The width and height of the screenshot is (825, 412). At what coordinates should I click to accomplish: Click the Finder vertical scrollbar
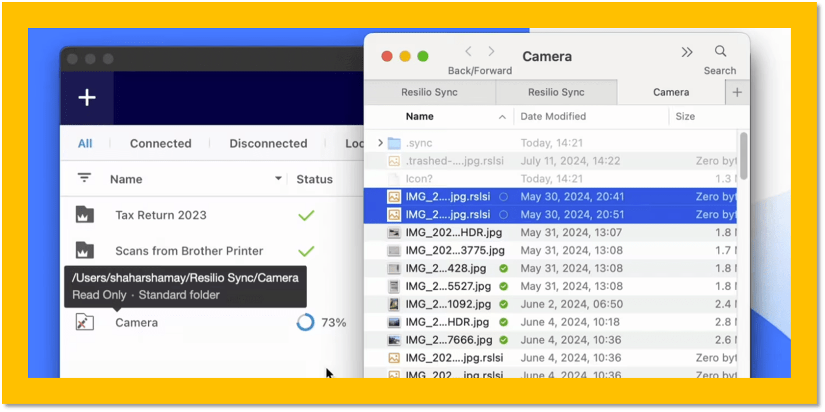point(743,156)
